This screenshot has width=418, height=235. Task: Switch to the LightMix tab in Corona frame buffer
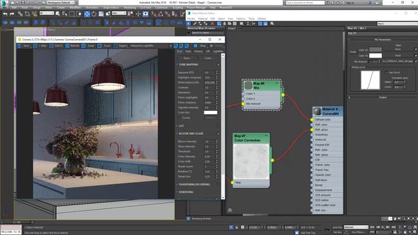(x=218, y=52)
